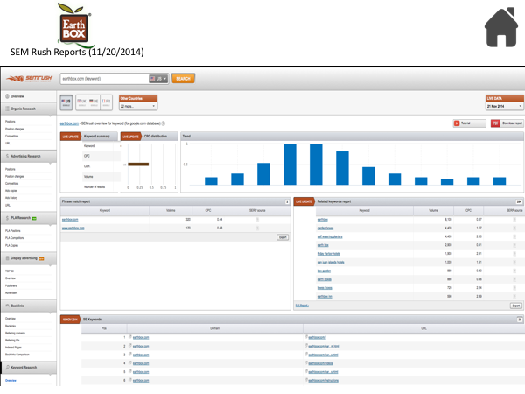
Task: Click www.earthbox.com link in Phrase match report
Action: 73,229
